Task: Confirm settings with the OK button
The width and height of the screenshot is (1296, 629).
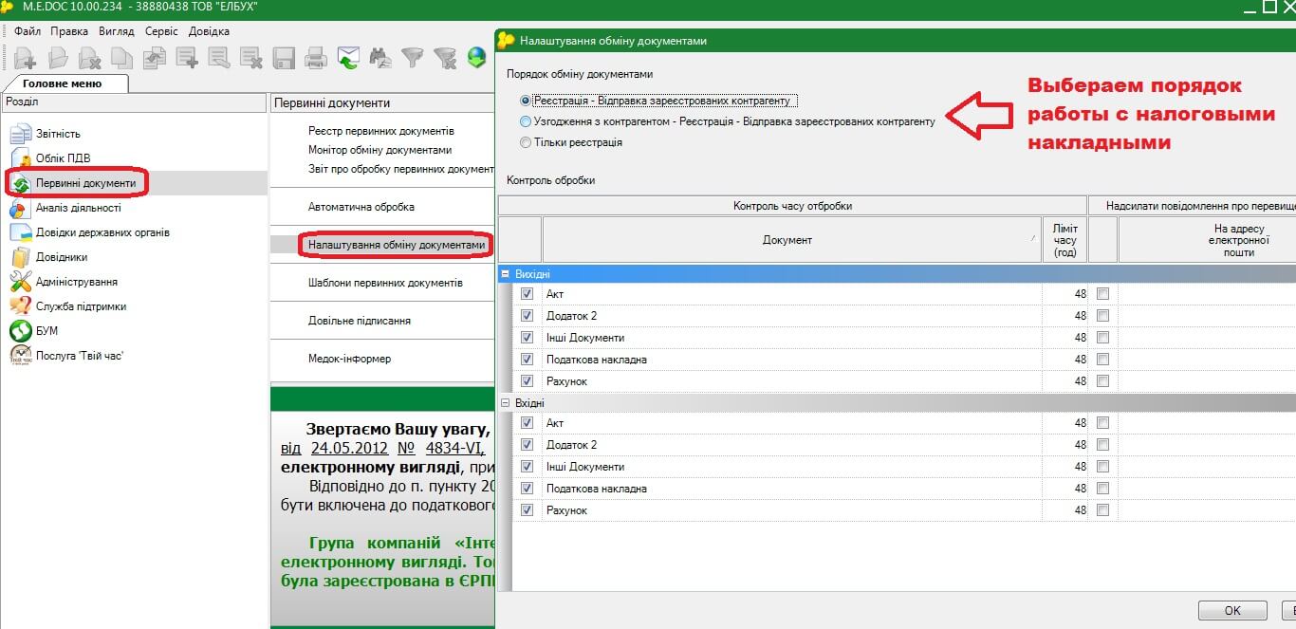Action: click(x=1232, y=610)
